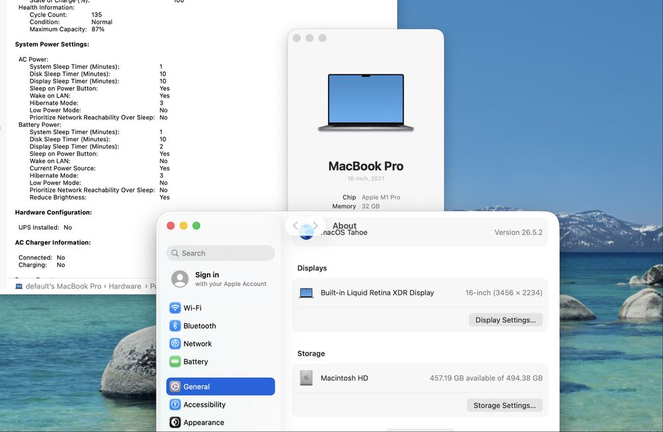The height and width of the screenshot is (432, 663).
Task: Go back with the left chevron
Action: click(x=296, y=226)
